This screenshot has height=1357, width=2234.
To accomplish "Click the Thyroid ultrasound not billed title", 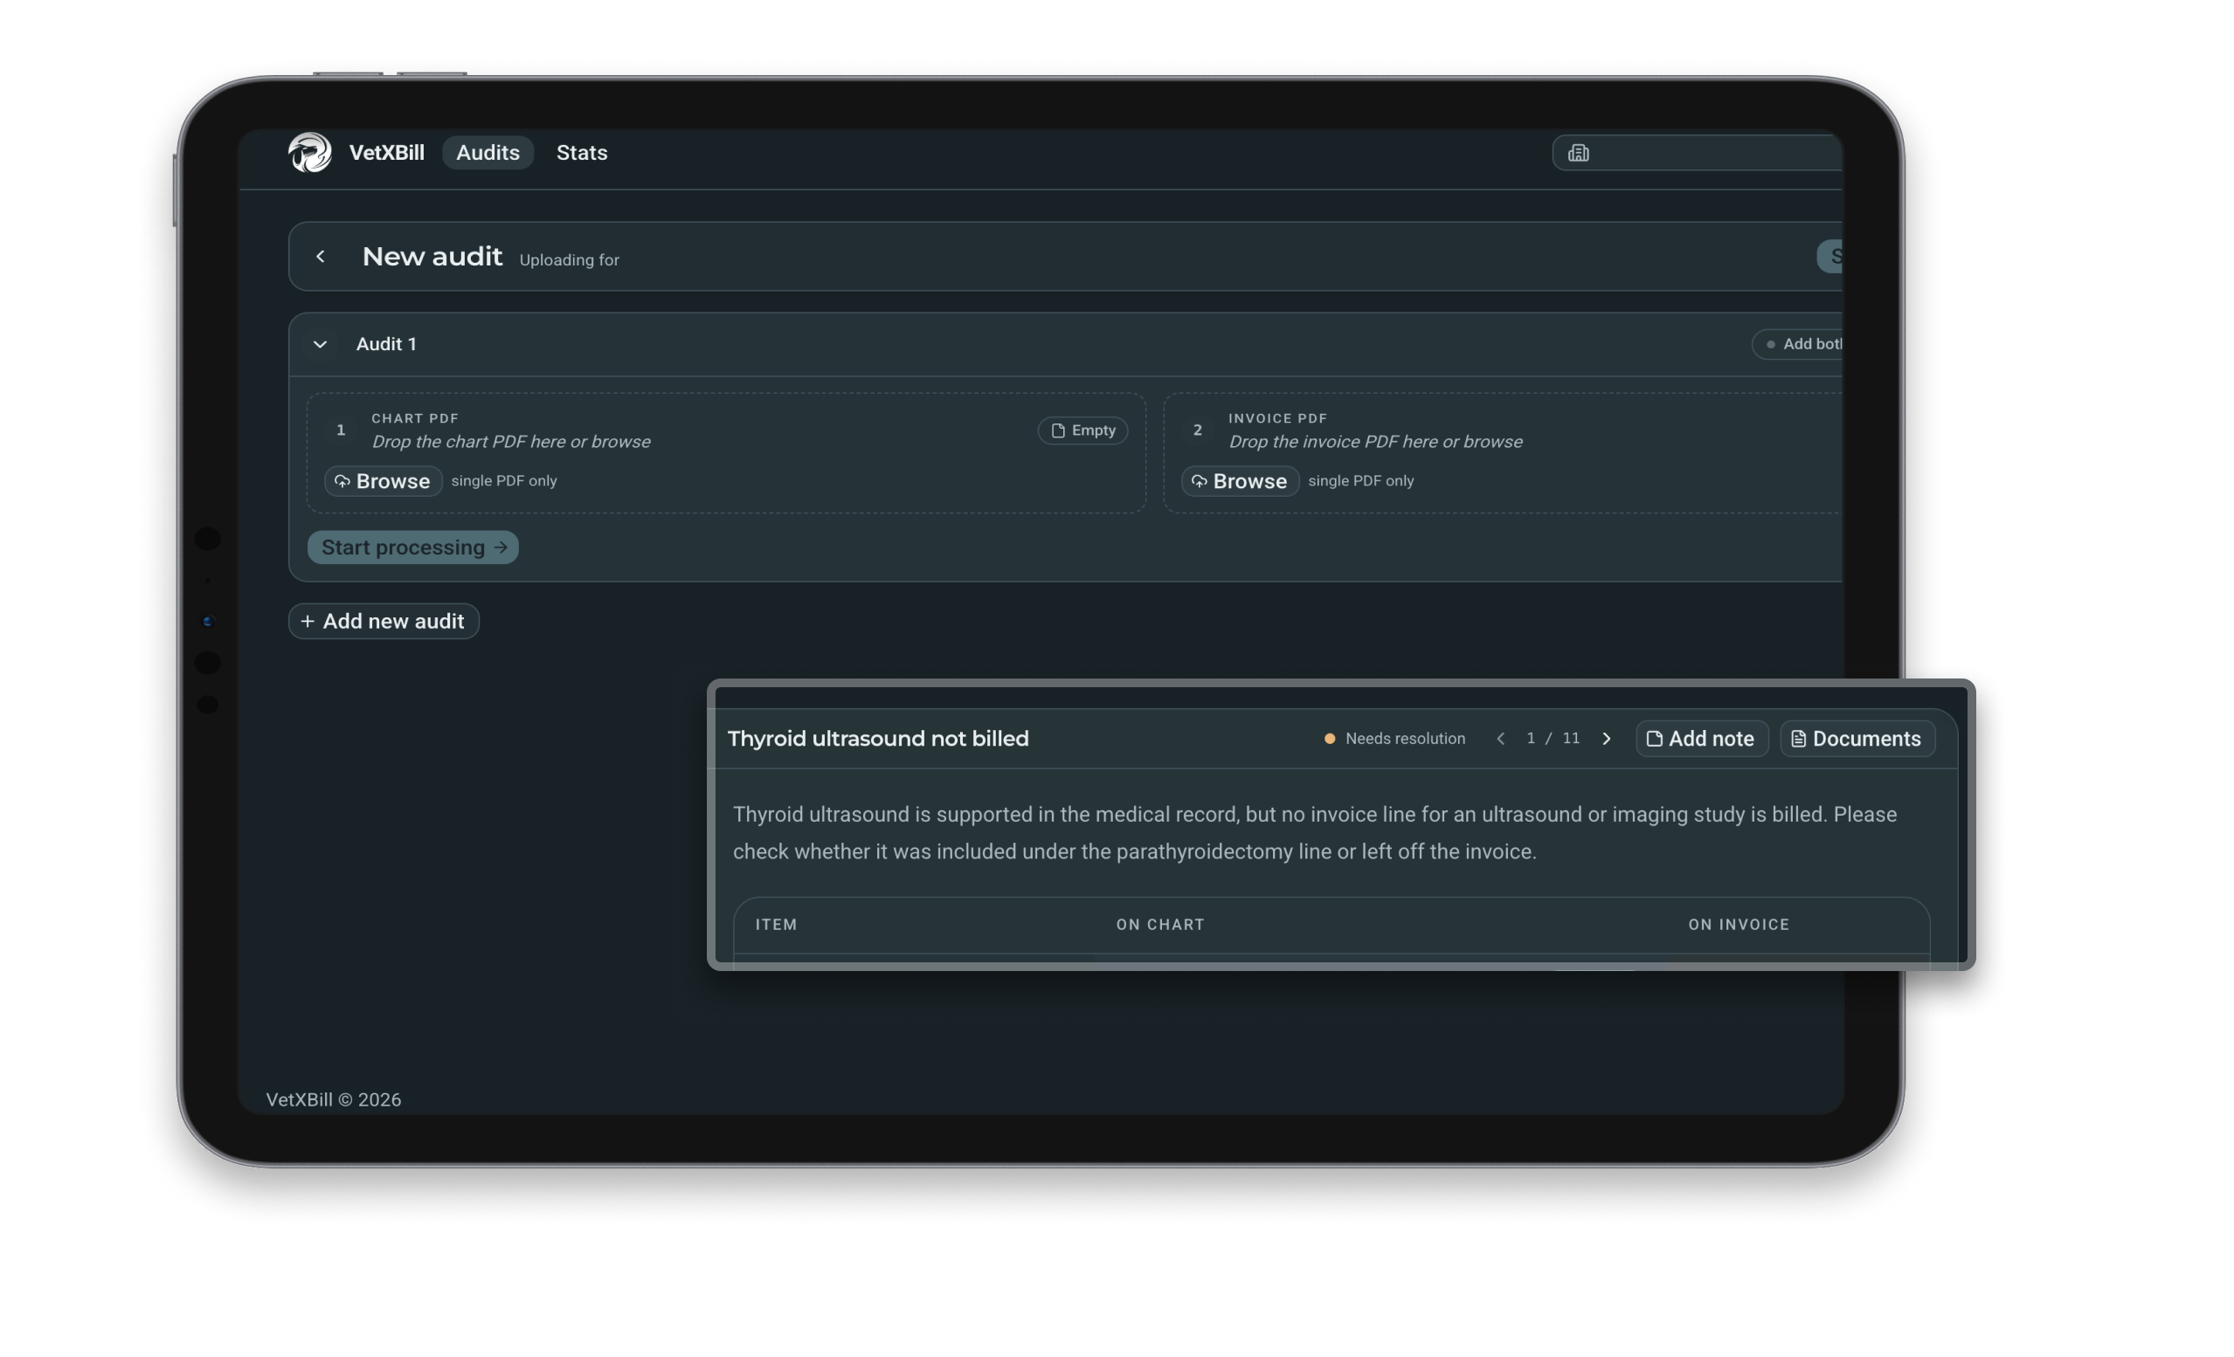I will 878,739.
